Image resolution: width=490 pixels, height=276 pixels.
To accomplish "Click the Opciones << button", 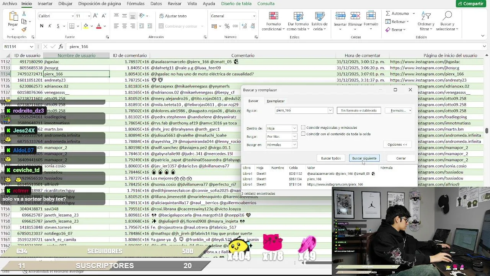I will [397, 145].
